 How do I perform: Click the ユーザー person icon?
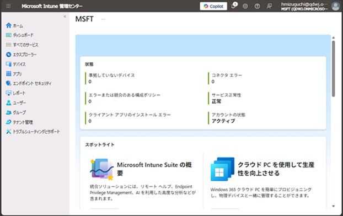[x=8, y=102]
